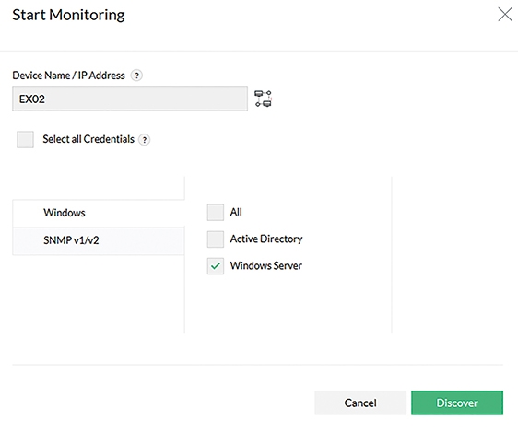
Task: Tick the All credentials checkbox
Action: click(216, 212)
